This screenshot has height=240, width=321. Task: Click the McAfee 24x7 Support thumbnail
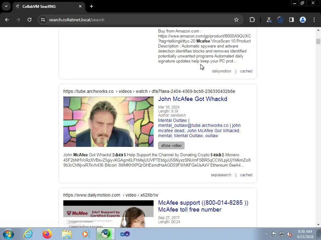tap(108, 214)
